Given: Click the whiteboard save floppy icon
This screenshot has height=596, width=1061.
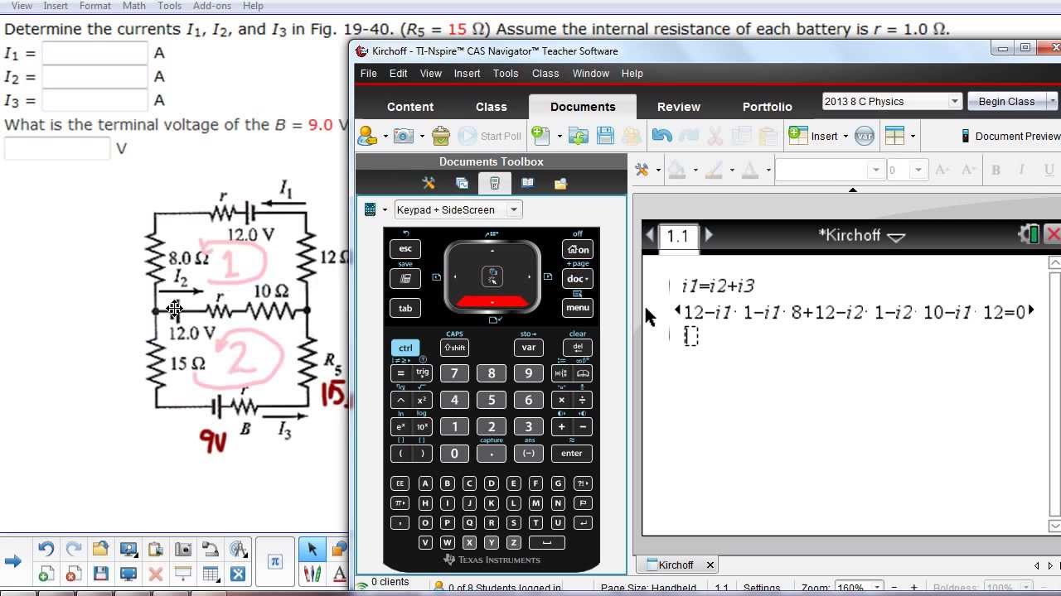Looking at the screenshot, I should pos(101,574).
